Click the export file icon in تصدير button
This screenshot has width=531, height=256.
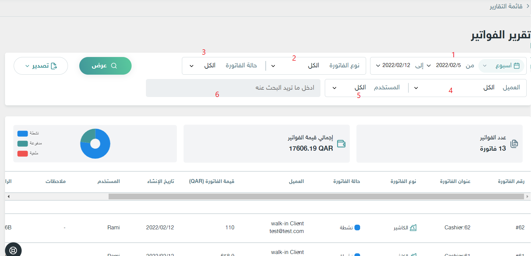pyautogui.click(x=54, y=66)
